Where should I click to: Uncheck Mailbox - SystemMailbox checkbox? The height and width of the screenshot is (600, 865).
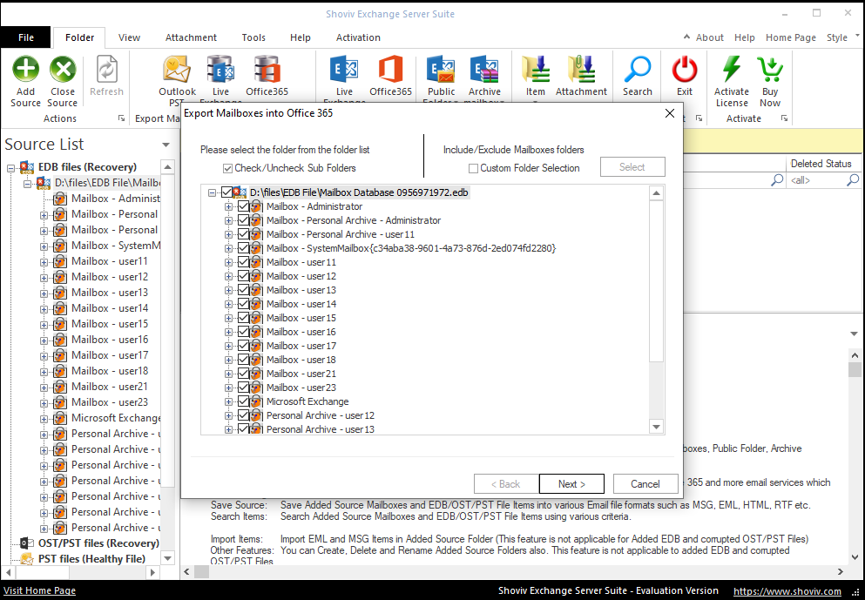[x=243, y=248]
